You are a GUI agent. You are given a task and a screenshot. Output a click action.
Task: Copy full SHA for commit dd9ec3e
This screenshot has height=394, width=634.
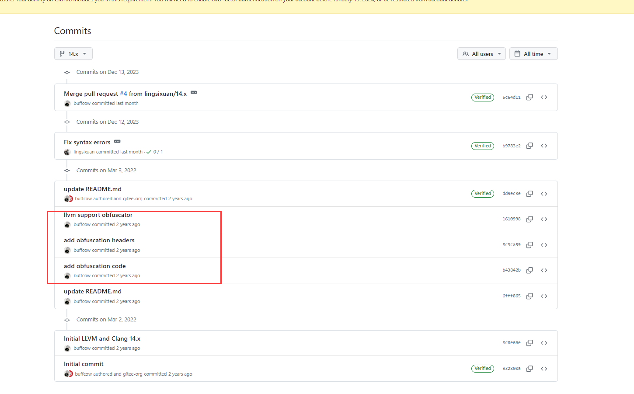click(529, 194)
